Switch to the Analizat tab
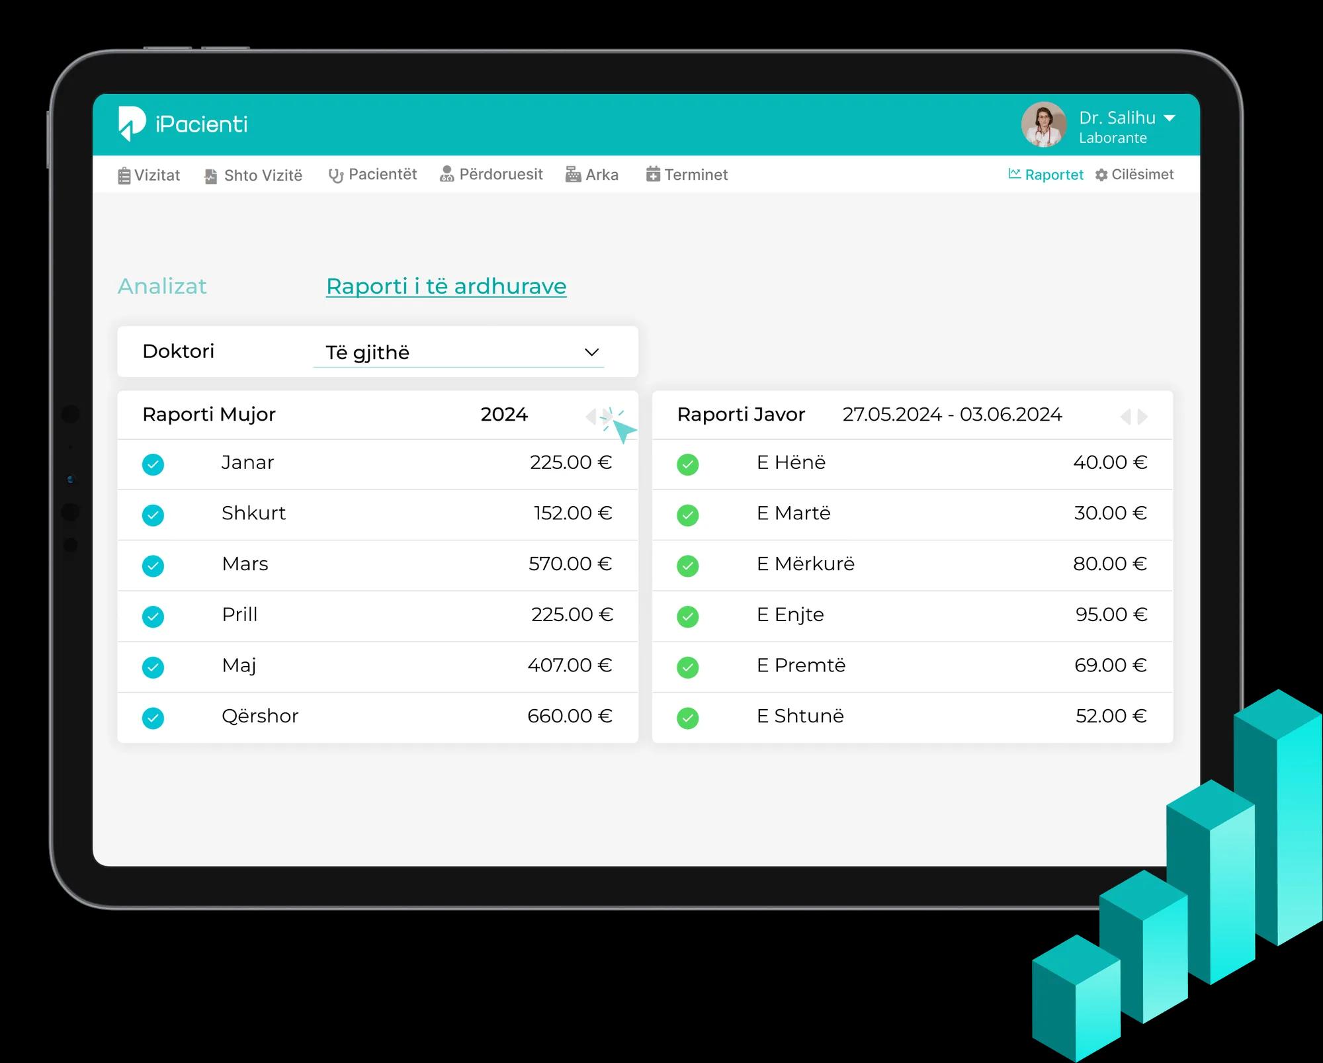This screenshot has width=1323, height=1063. pyautogui.click(x=162, y=286)
